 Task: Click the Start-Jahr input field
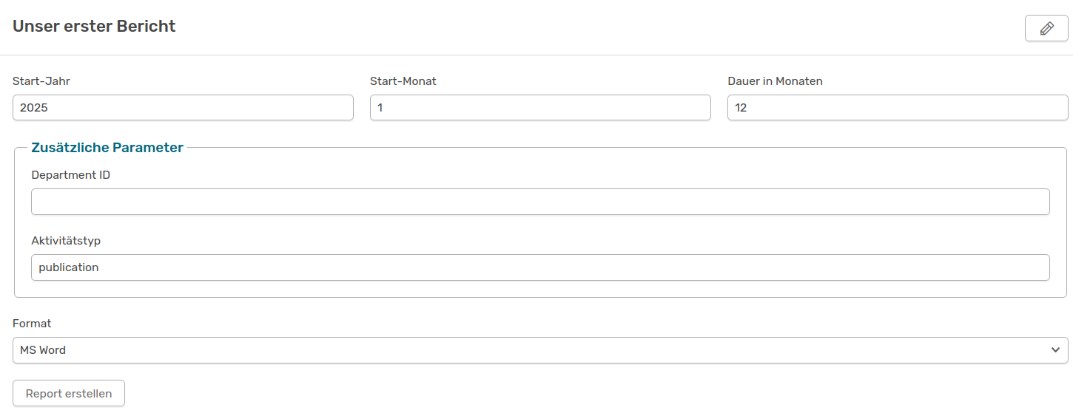pos(183,107)
